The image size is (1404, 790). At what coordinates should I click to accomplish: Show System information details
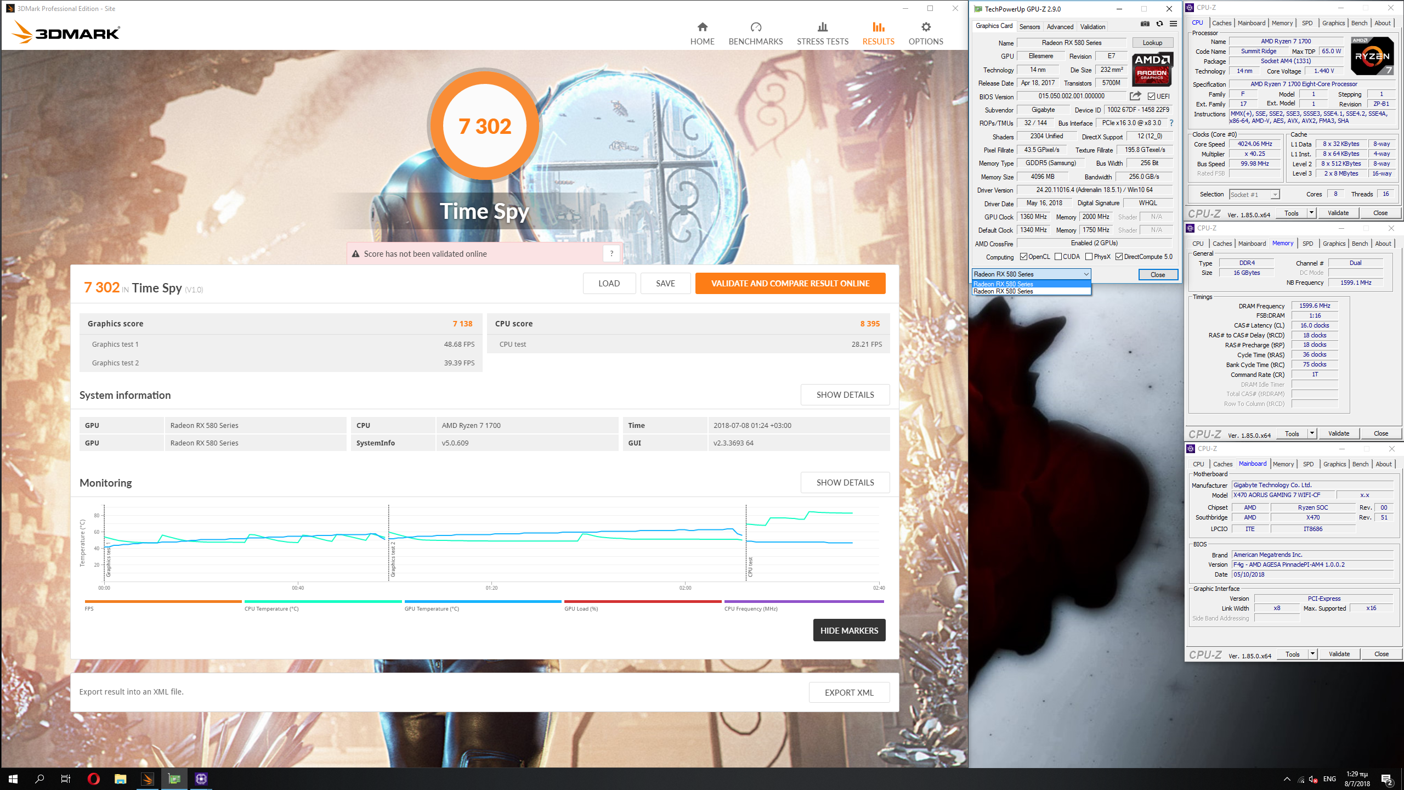[x=845, y=394]
